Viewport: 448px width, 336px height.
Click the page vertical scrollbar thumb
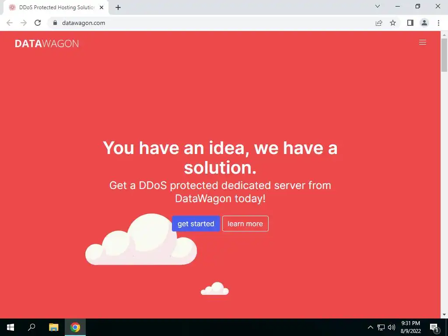[x=444, y=55]
